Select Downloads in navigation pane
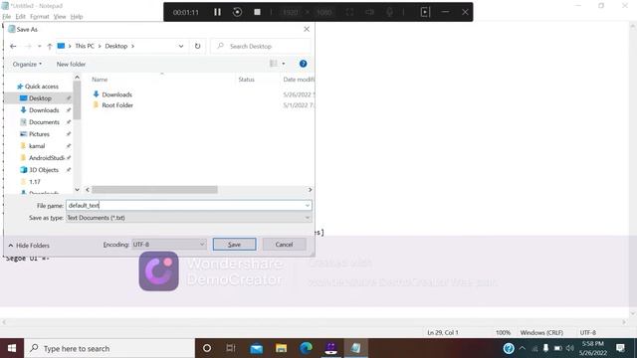Viewport: 637px width, 358px height. [44, 110]
